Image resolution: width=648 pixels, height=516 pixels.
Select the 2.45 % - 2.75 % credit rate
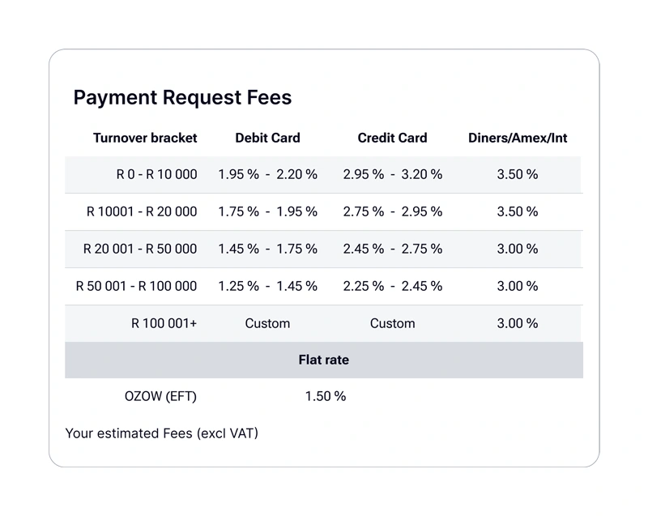[x=392, y=249]
